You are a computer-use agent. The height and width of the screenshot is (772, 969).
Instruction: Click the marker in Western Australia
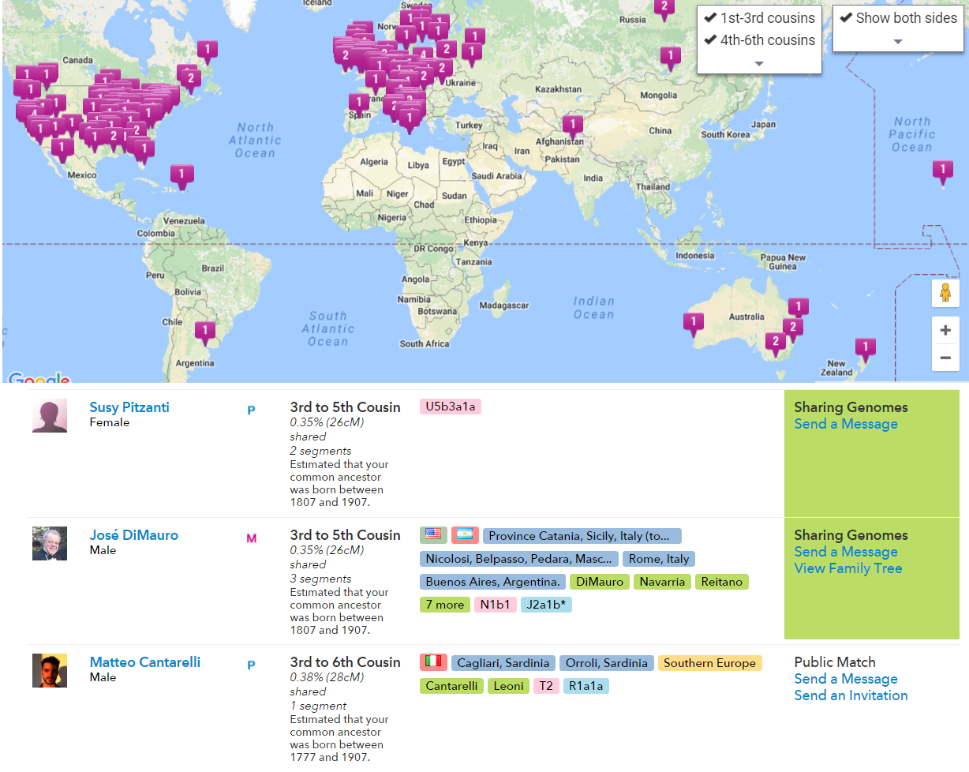(x=693, y=324)
